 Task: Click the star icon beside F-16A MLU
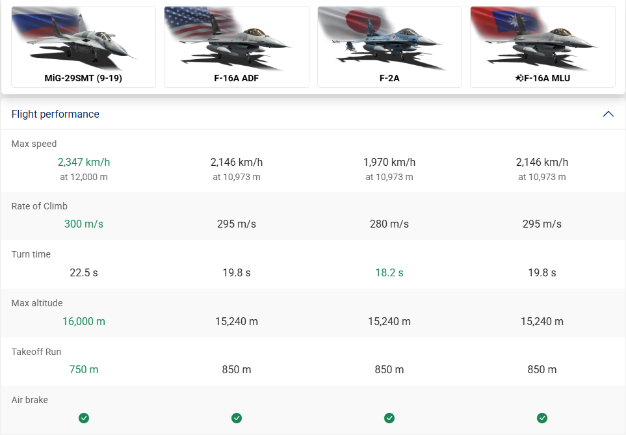point(519,78)
